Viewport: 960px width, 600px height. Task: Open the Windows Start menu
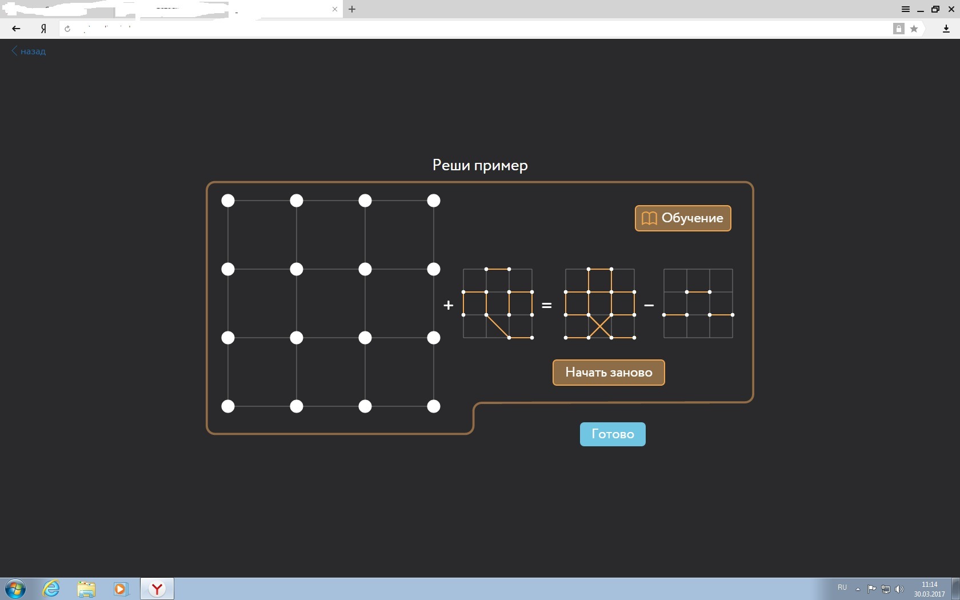coord(15,589)
